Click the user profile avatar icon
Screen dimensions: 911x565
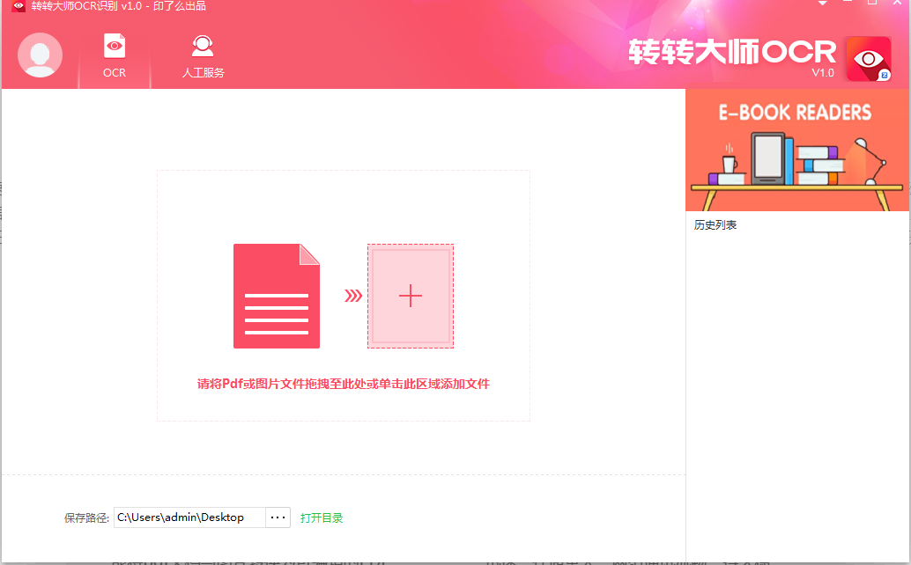[40, 55]
